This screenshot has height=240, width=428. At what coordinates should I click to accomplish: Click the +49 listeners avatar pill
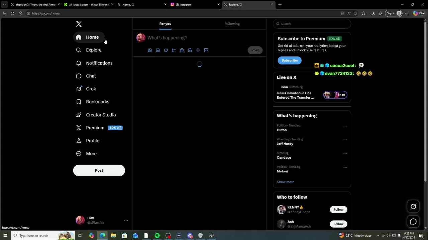(x=335, y=95)
